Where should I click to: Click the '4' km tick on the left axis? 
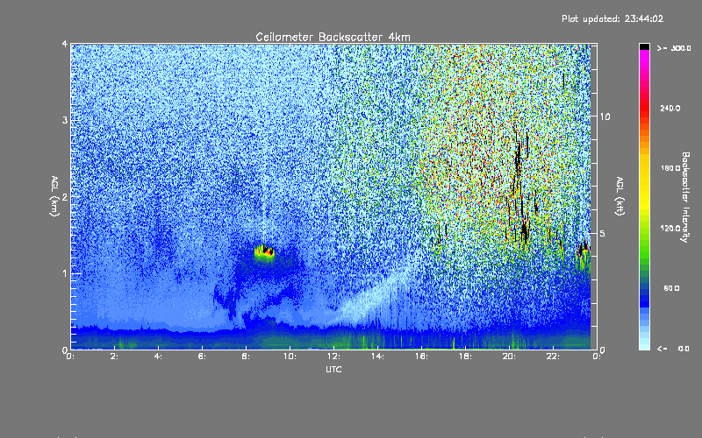[x=65, y=44]
